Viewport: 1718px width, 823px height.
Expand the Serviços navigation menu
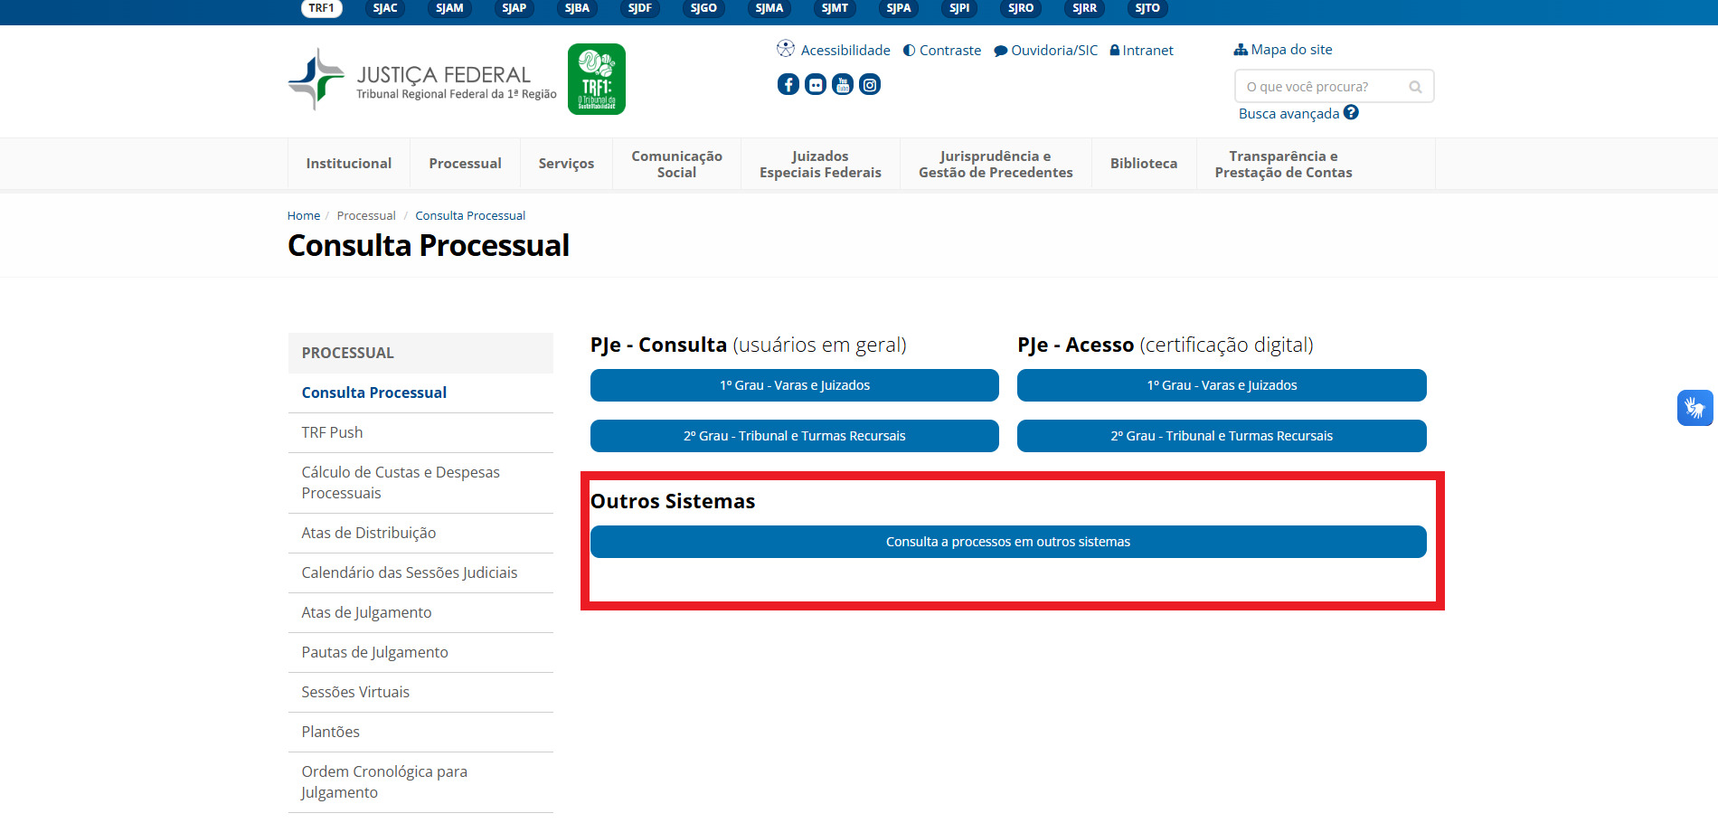[x=566, y=164]
